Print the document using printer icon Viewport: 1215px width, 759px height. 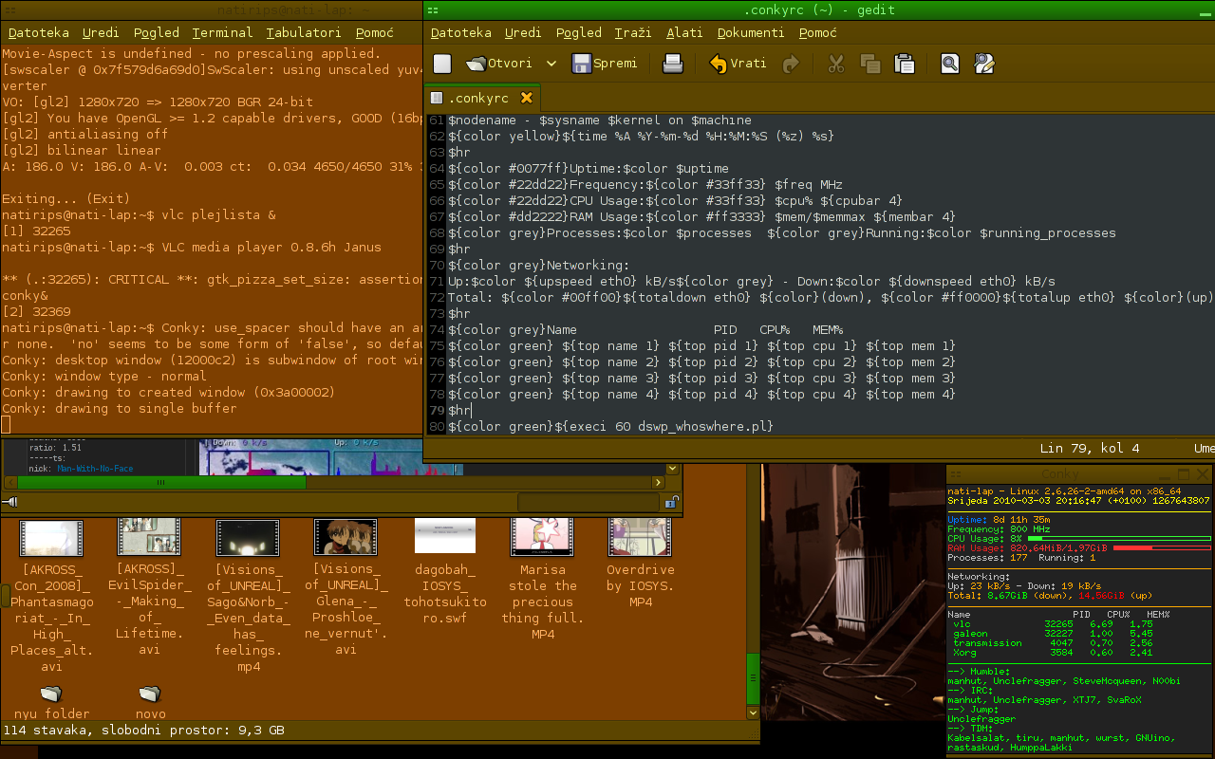672,64
